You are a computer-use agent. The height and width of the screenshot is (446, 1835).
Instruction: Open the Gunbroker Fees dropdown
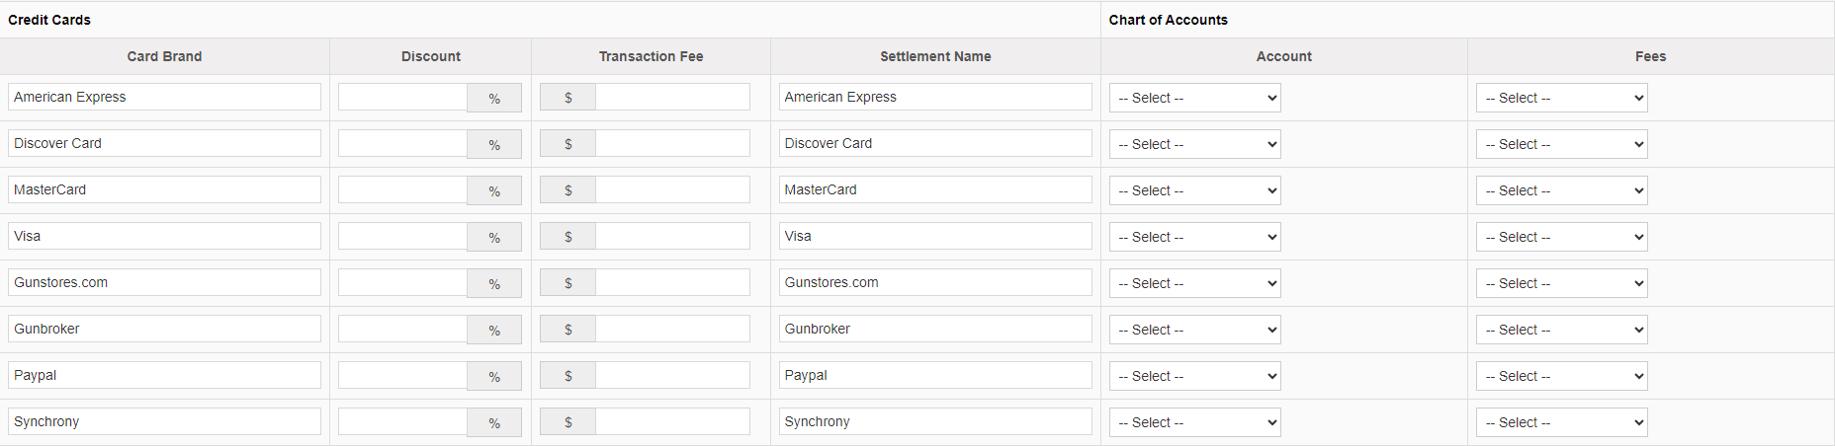(1561, 330)
